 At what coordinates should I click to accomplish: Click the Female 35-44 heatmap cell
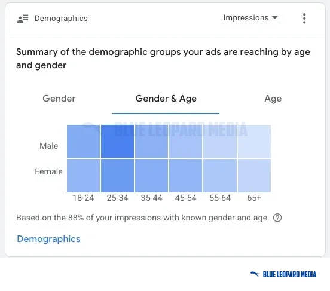point(151,176)
